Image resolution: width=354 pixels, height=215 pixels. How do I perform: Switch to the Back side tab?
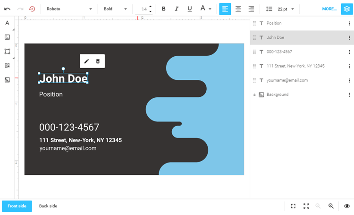[x=48, y=206]
